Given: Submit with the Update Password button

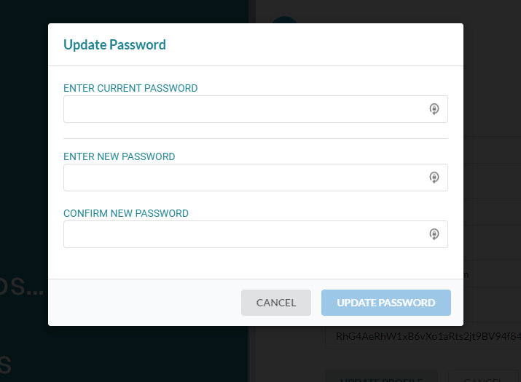Looking at the screenshot, I should pos(386,303).
